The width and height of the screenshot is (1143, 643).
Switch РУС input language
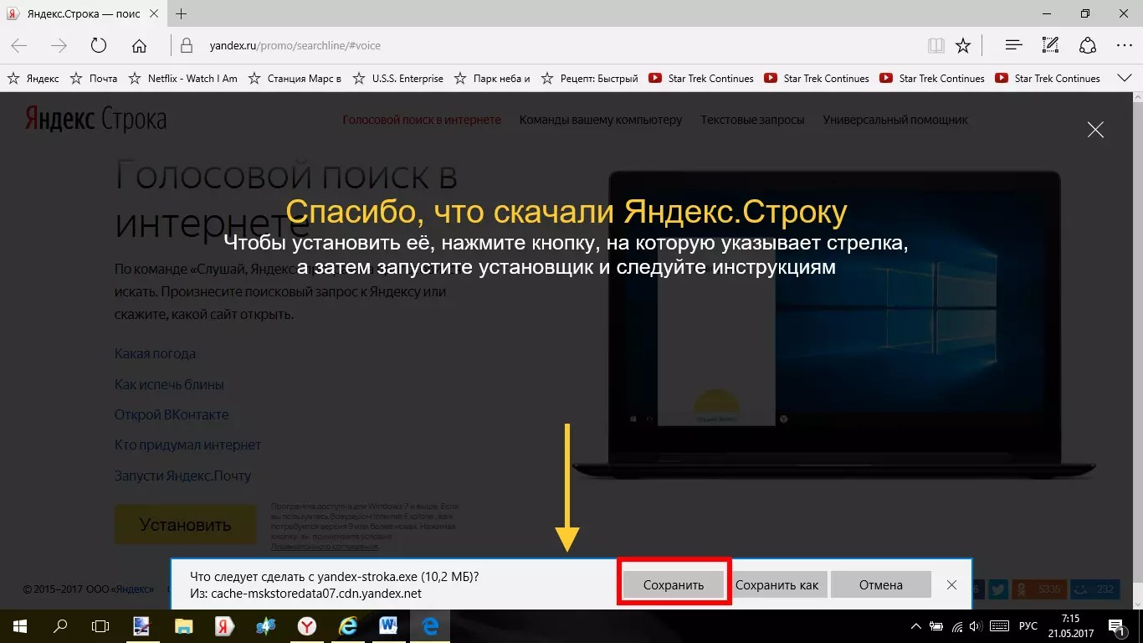[1028, 626]
